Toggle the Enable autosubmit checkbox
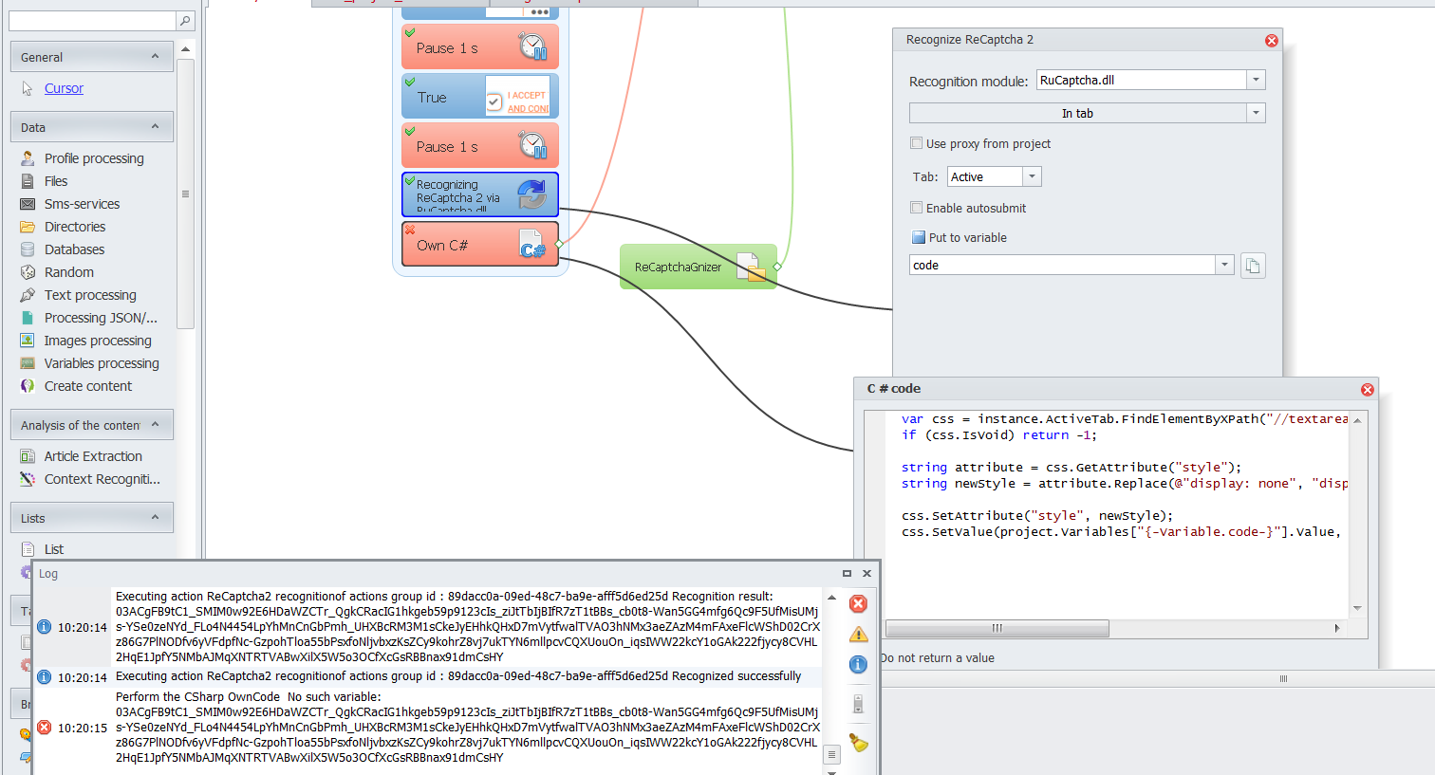1435x775 pixels. 917,208
